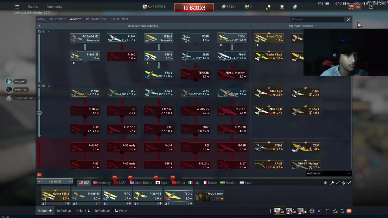Open the contacts people icon
The image size is (388, 218).
(x=335, y=211)
